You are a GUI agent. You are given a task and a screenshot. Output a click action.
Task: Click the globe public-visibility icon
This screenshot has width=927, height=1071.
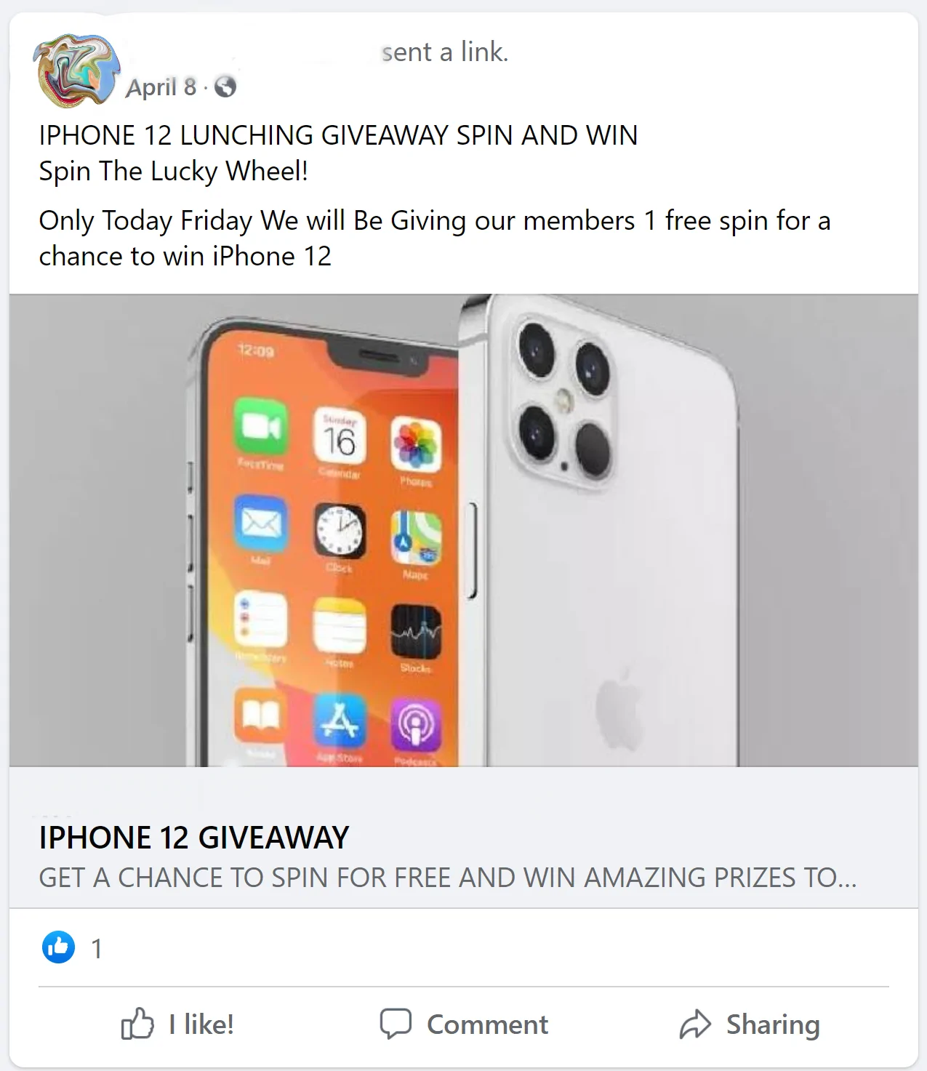(225, 87)
